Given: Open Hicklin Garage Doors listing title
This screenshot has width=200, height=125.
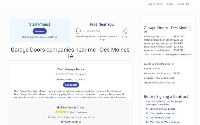Looking at the screenshot, I should [71, 107].
